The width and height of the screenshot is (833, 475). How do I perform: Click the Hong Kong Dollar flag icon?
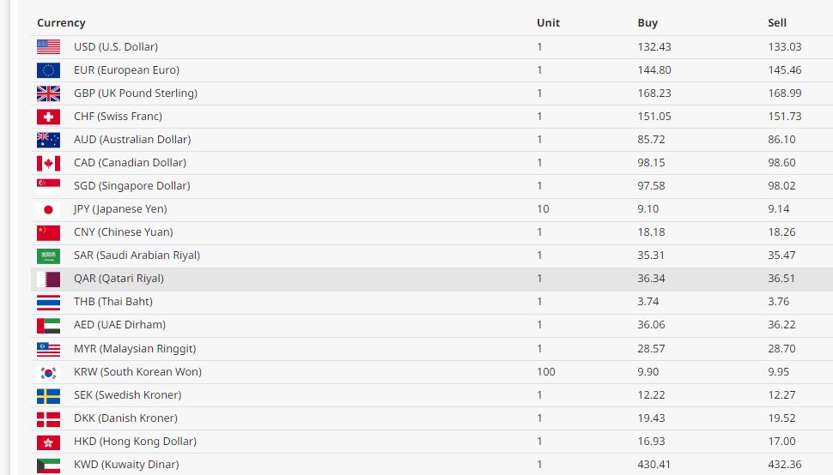48,442
